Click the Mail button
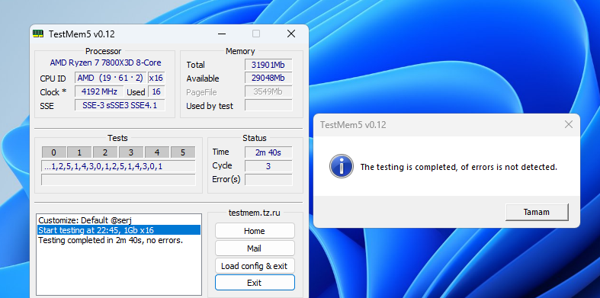 pos(255,248)
